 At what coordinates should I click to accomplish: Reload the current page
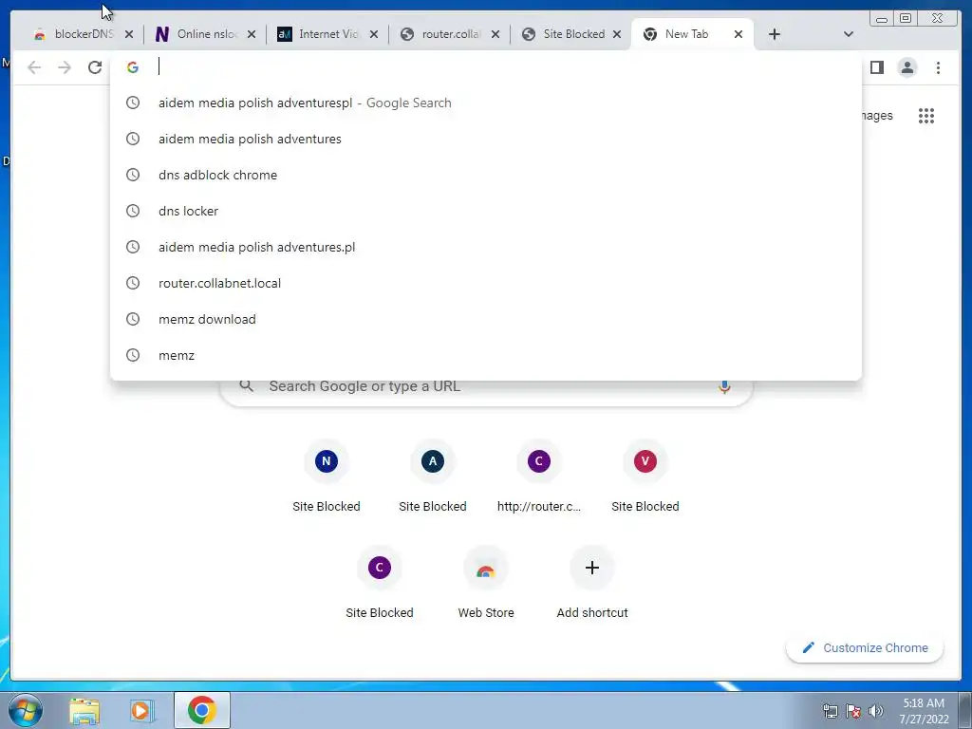[x=95, y=67]
